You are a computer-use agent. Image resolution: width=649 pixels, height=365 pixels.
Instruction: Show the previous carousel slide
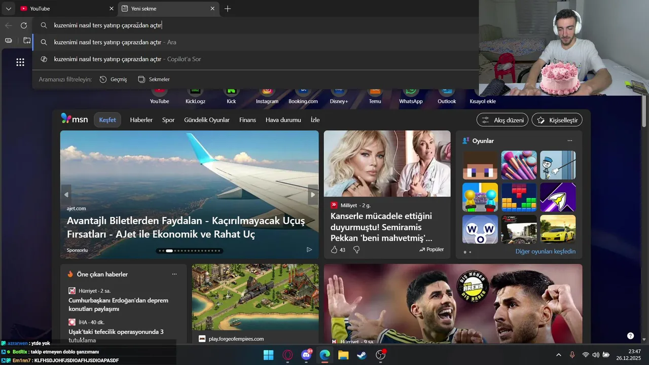(66, 195)
